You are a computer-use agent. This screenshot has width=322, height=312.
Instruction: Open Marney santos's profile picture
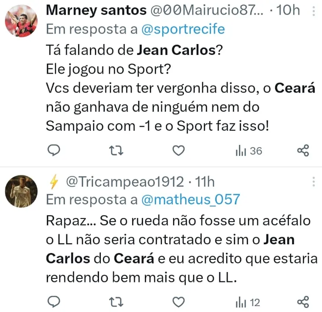click(21, 21)
